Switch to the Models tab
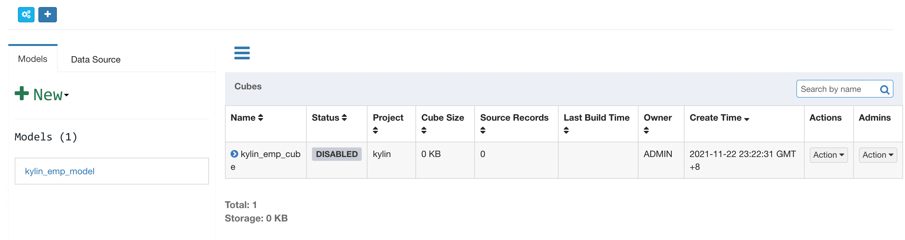Viewport: 905px width, 240px height. (x=33, y=59)
